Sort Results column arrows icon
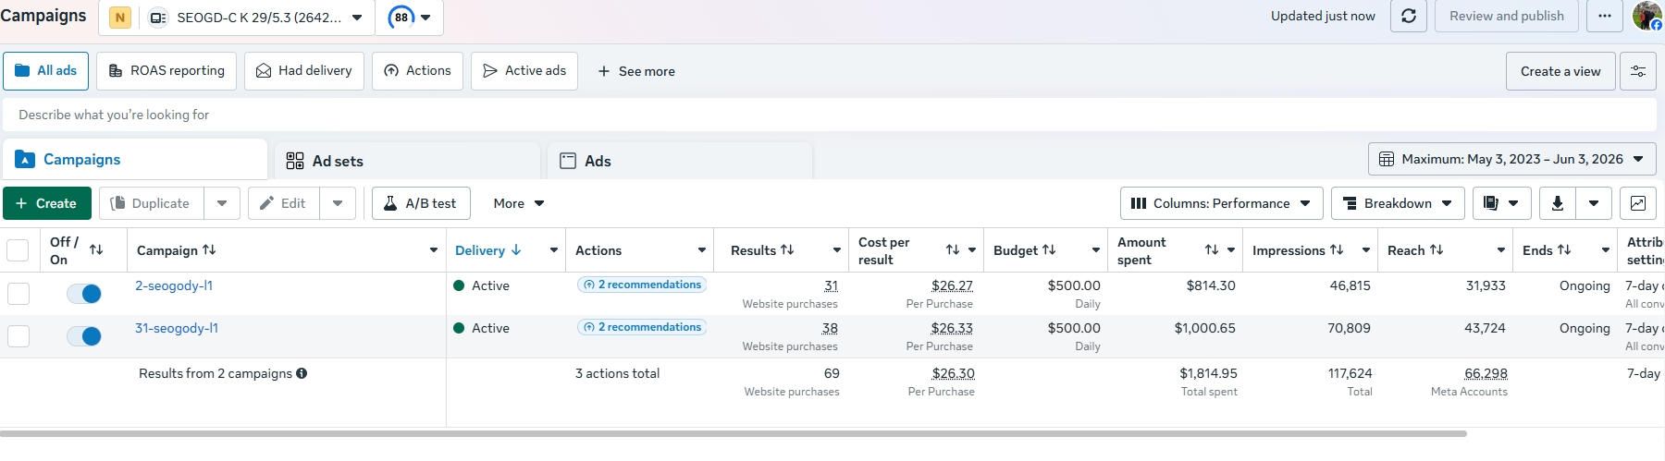The height and width of the screenshot is (461, 1665). [x=787, y=249]
